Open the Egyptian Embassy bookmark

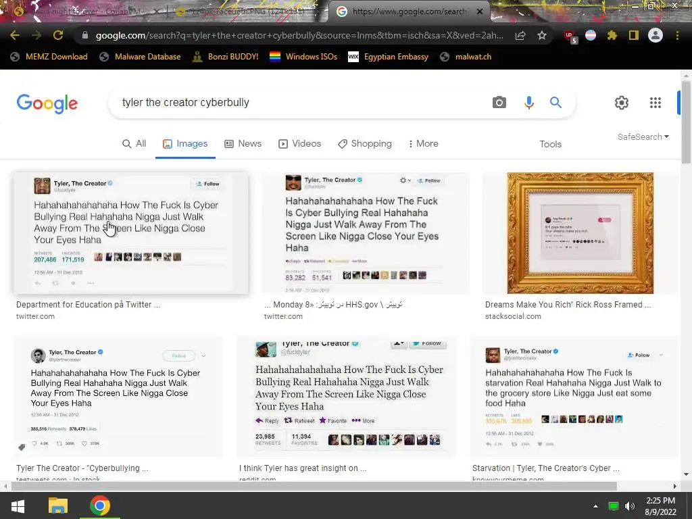[388, 57]
